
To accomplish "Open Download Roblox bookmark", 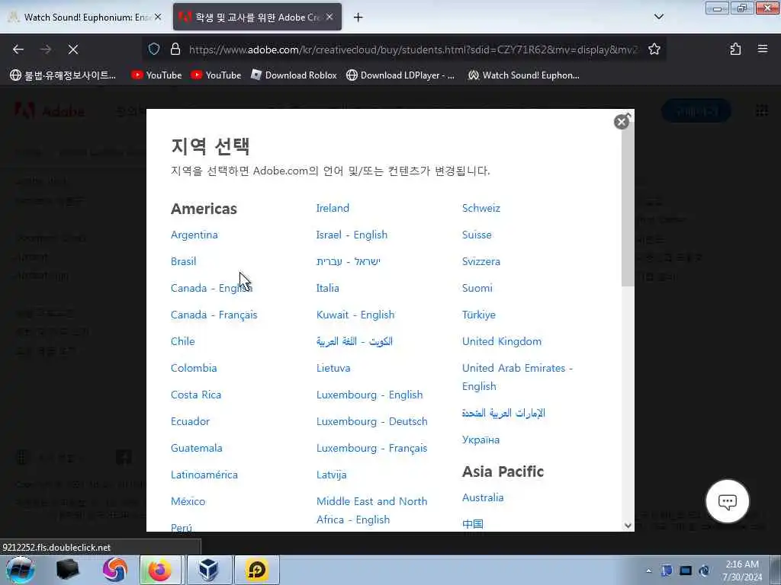I will click(294, 75).
